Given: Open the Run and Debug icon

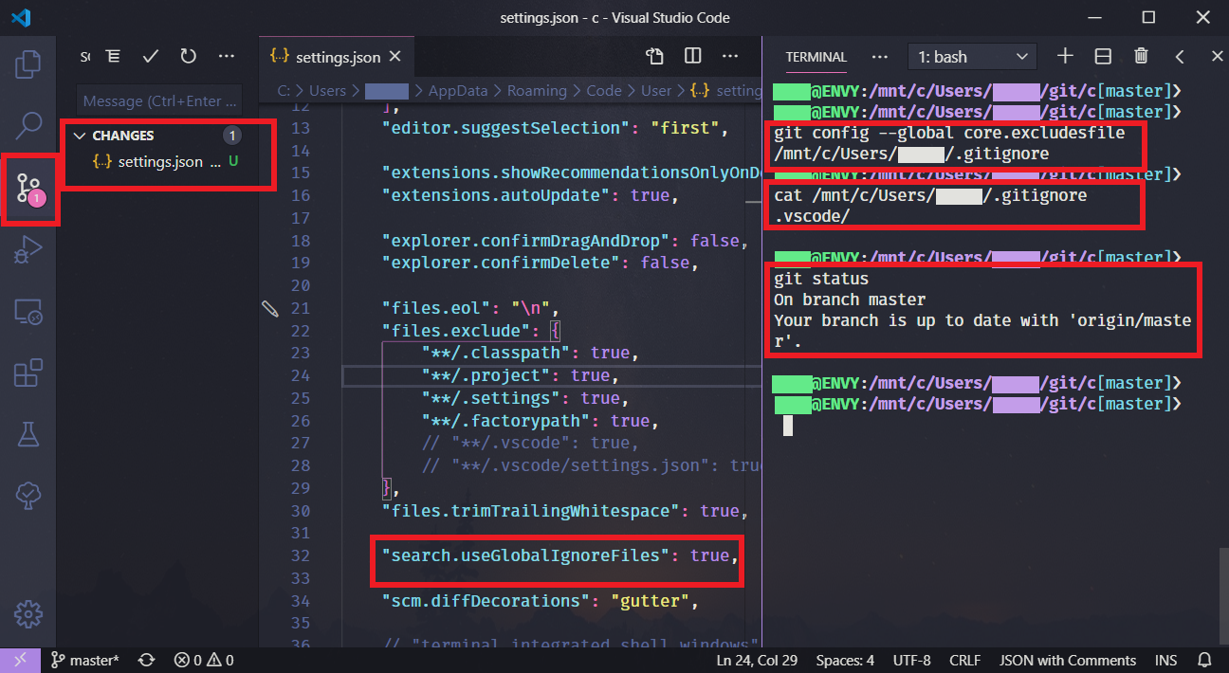Looking at the screenshot, I should click(x=28, y=249).
